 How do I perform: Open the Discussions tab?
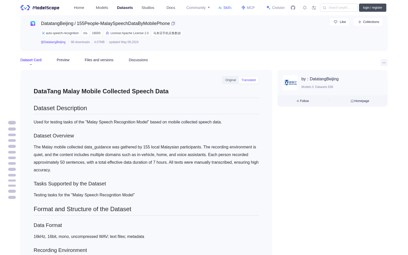(x=138, y=60)
